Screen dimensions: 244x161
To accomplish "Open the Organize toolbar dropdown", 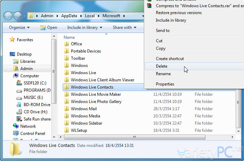I will 19,27.
